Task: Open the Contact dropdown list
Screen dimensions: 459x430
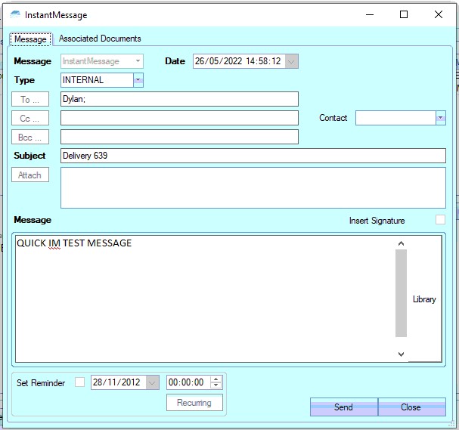Action: tap(440, 118)
